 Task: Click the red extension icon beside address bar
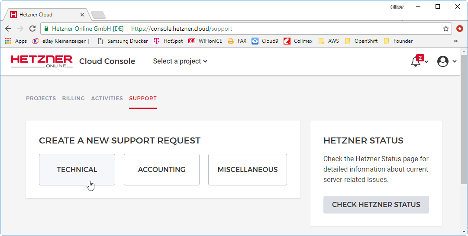[x=460, y=29]
